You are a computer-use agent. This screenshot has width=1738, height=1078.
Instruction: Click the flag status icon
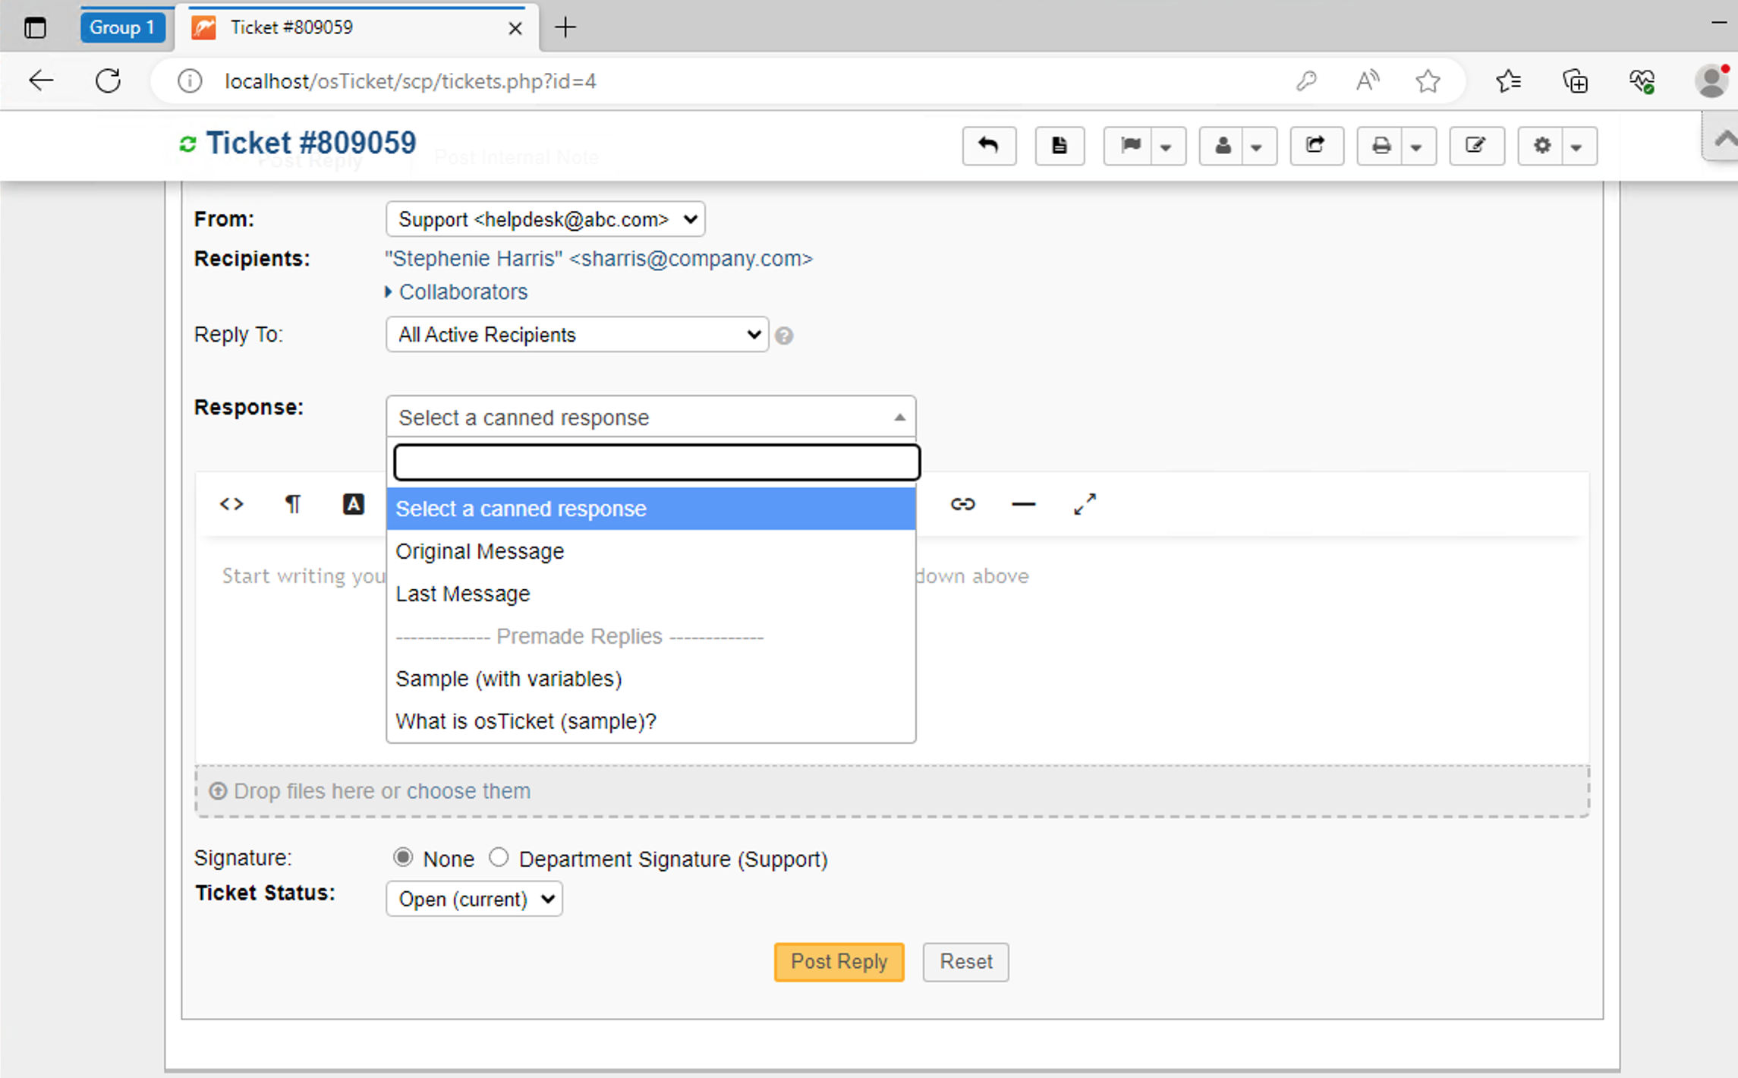coord(1130,145)
